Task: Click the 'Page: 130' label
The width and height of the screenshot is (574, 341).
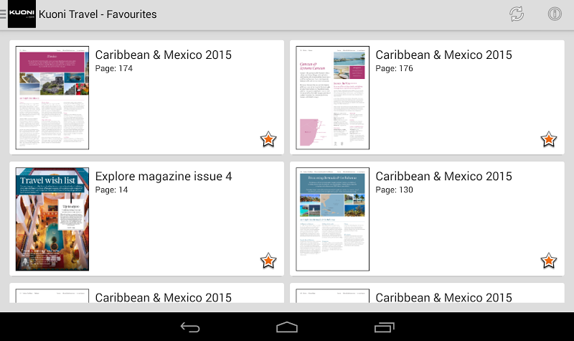Action: point(394,190)
